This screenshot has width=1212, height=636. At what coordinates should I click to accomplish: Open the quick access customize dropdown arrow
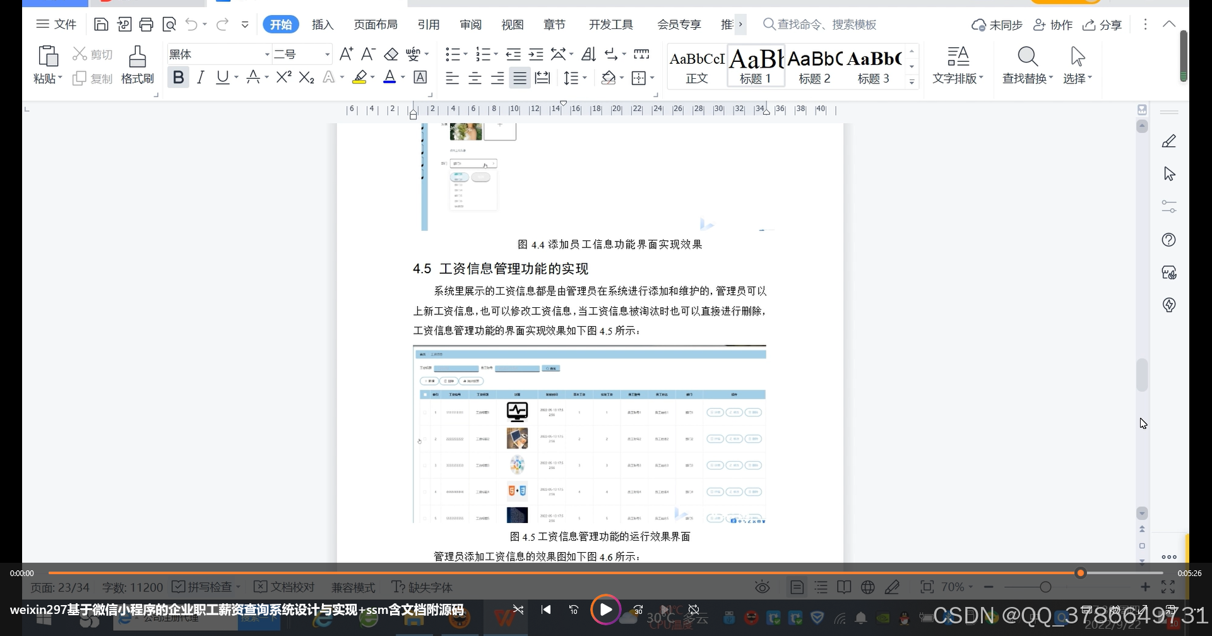point(245,25)
